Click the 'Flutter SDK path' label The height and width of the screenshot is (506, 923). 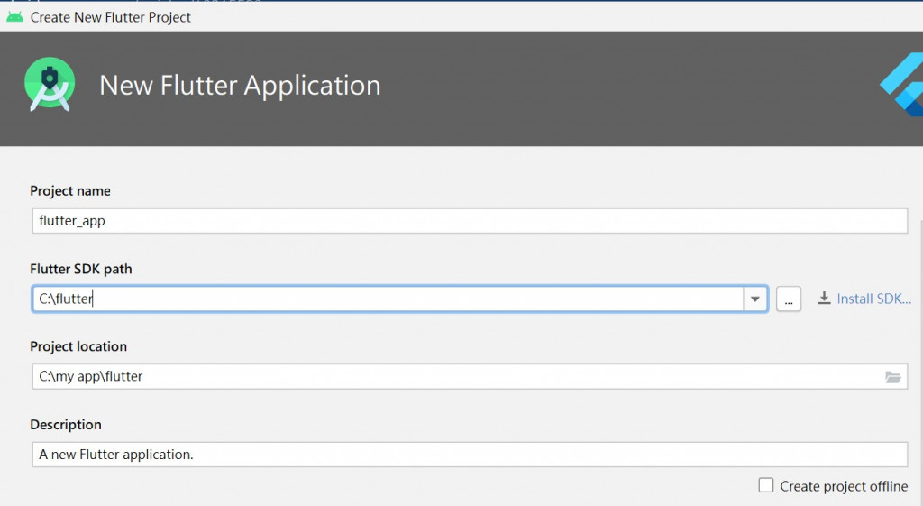(x=81, y=269)
